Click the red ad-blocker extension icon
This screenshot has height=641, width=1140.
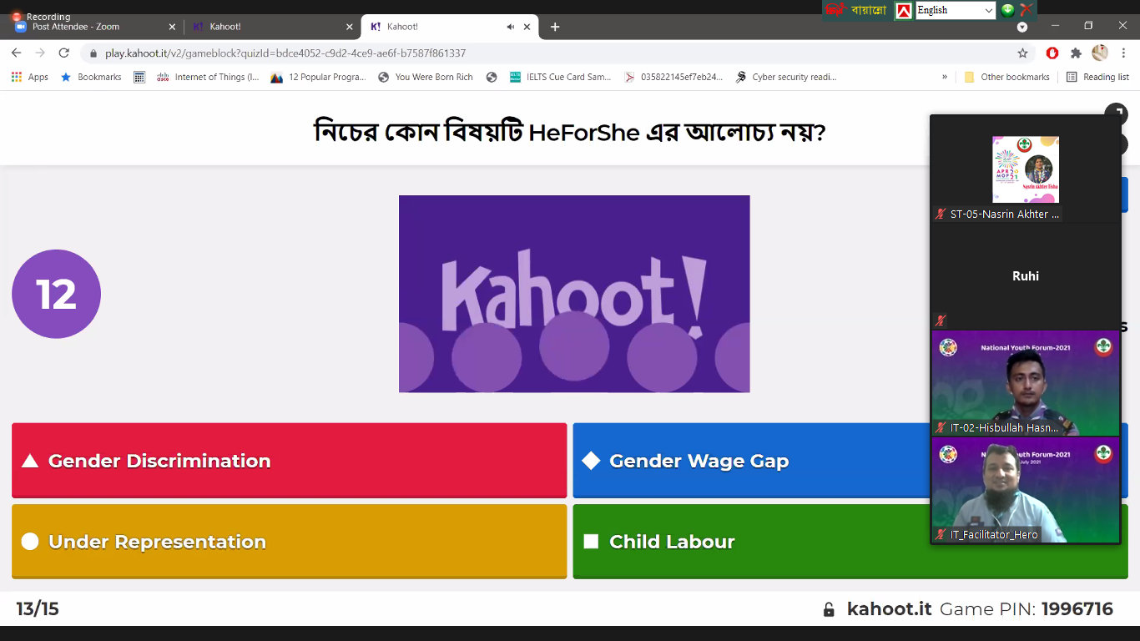pos(1052,53)
